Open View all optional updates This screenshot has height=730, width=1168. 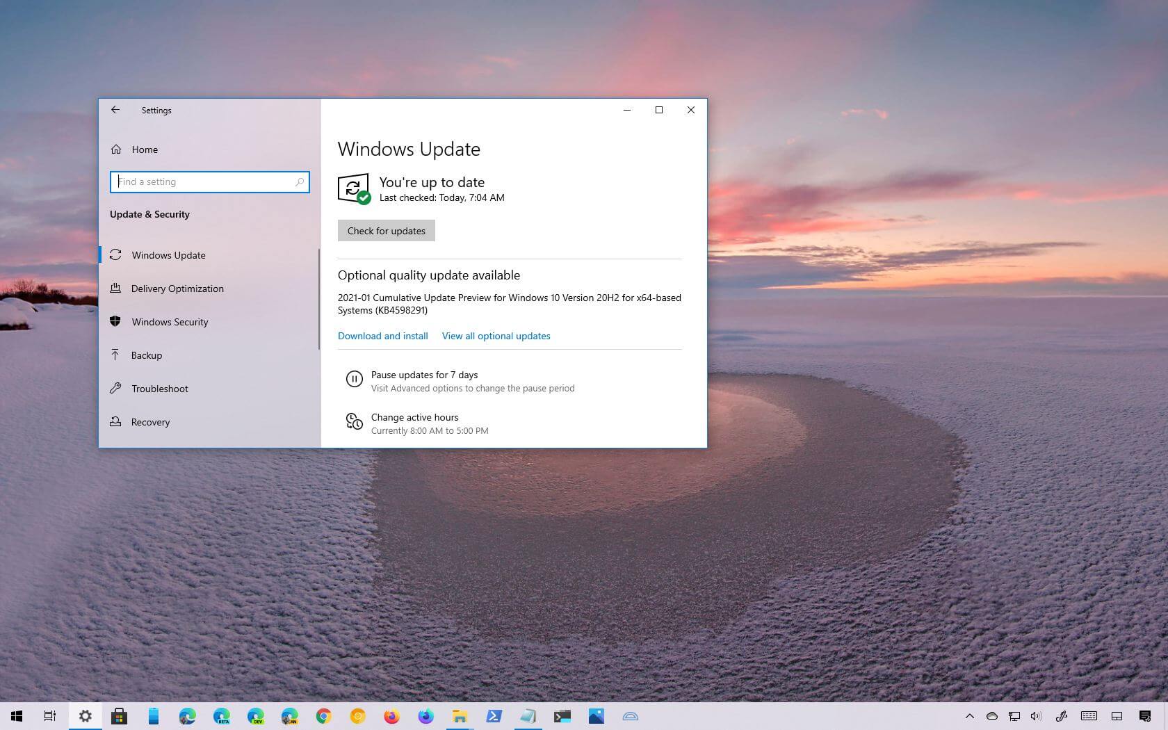pyautogui.click(x=496, y=336)
